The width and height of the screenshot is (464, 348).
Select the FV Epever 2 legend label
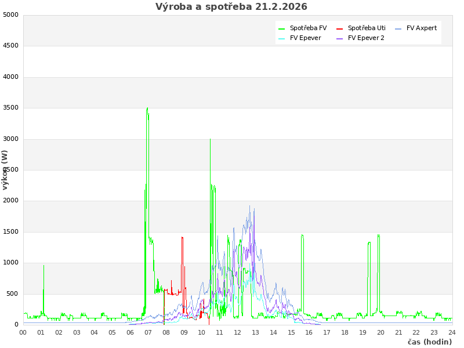coord(366,38)
